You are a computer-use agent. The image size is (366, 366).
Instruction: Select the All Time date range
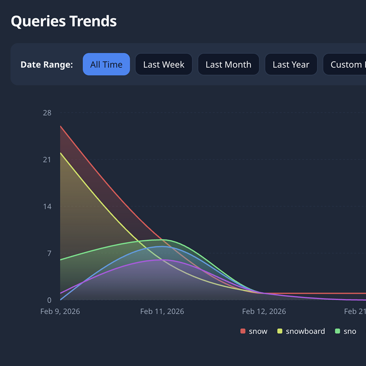(106, 64)
